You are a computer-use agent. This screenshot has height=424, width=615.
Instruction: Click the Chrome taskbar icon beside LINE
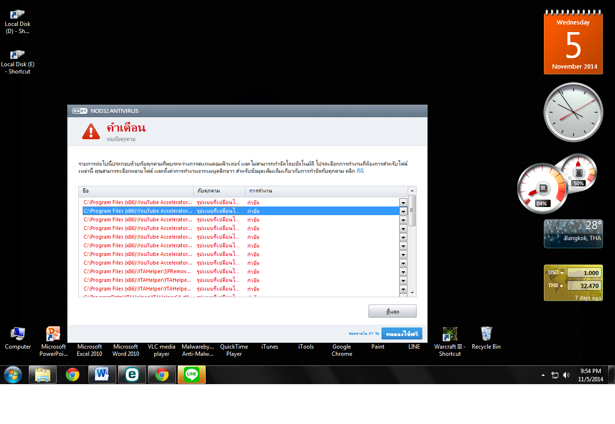tap(162, 375)
